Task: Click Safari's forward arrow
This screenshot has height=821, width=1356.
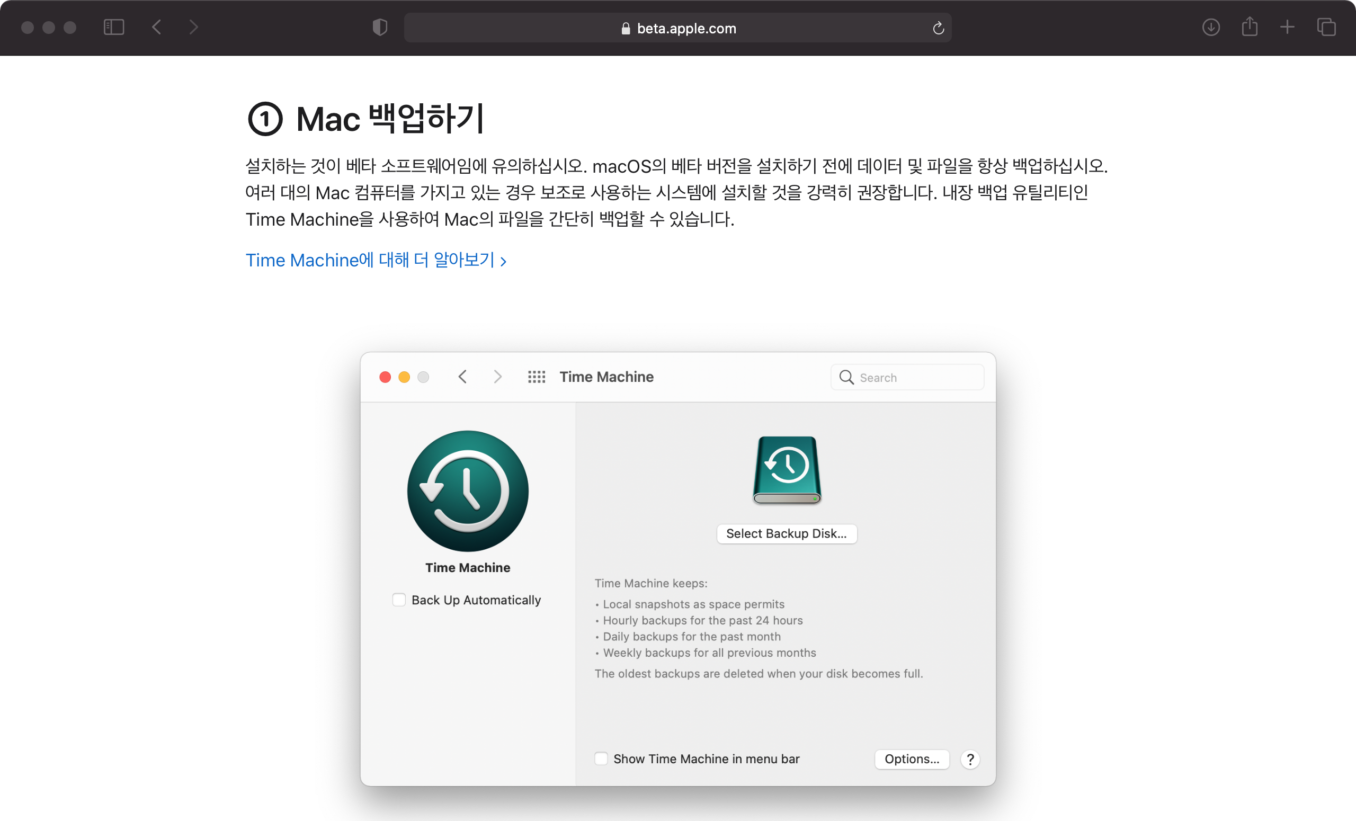Action: click(x=193, y=27)
